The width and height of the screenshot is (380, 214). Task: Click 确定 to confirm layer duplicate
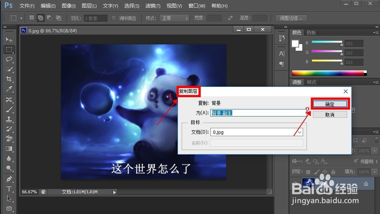[330, 104]
